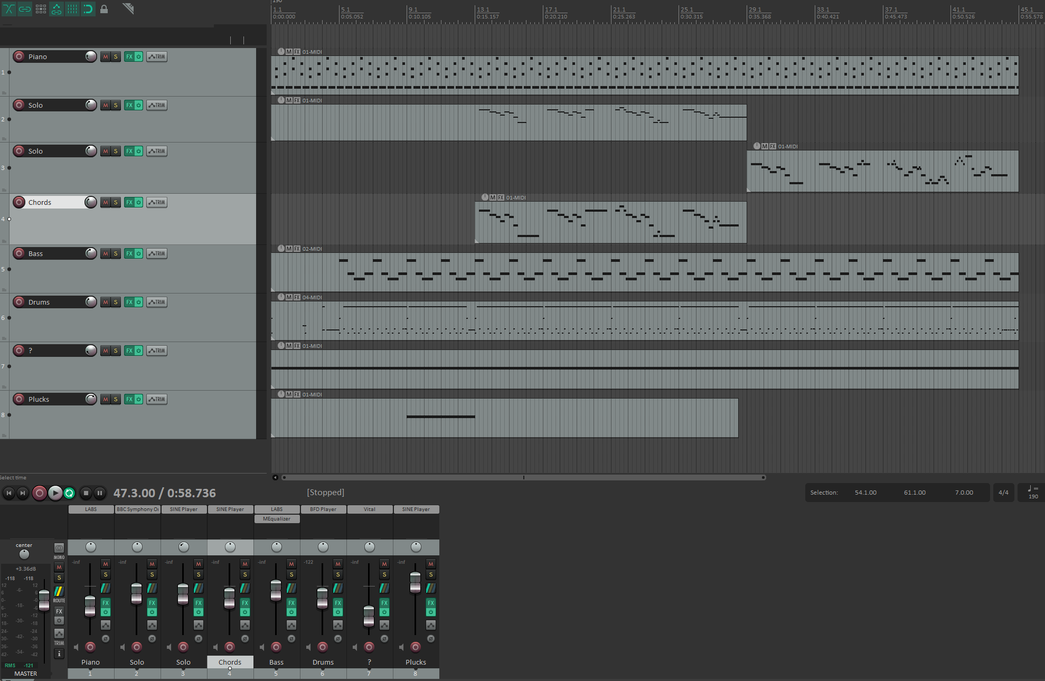Open the MEqualizer FX slot on the Bass channel
Screen dimensions: 1045x681
click(277, 519)
